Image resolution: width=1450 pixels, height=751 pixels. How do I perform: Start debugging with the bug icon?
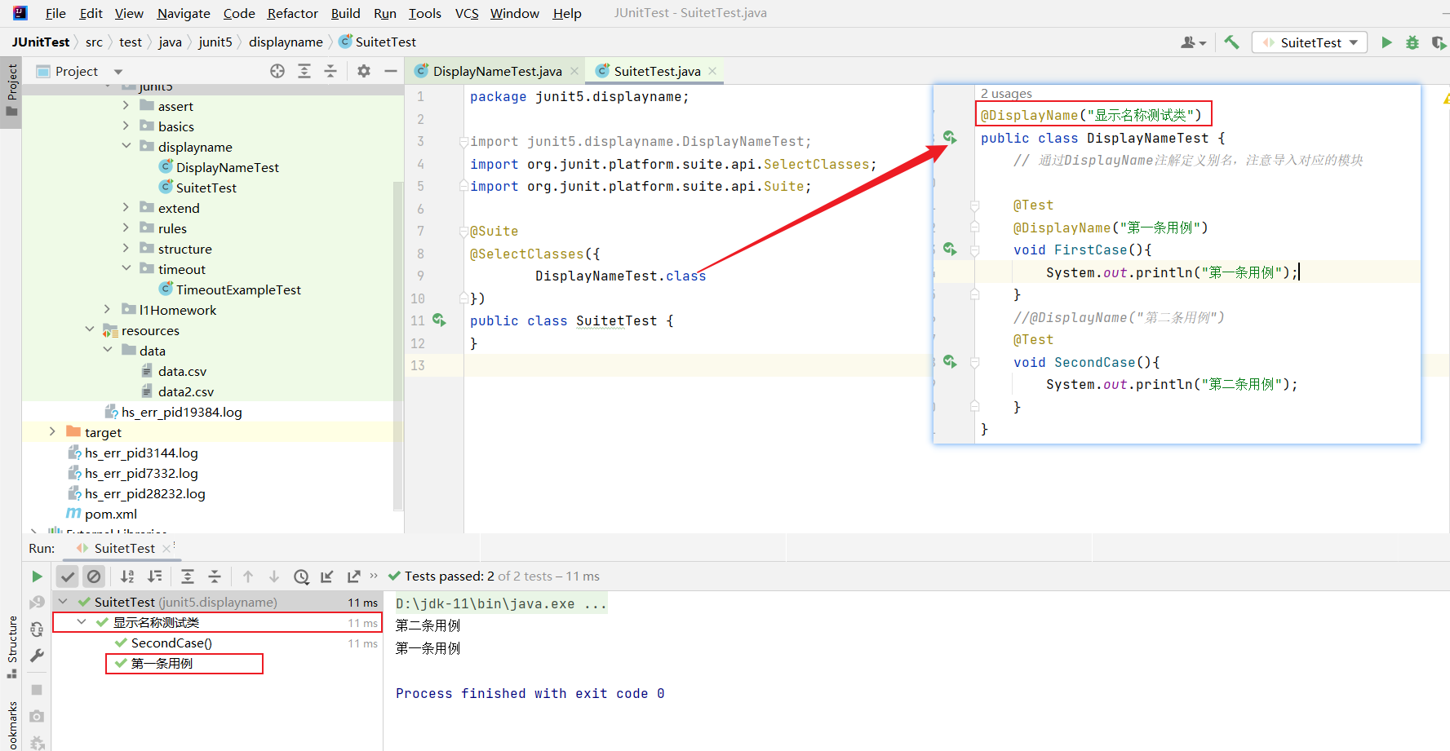[1412, 42]
